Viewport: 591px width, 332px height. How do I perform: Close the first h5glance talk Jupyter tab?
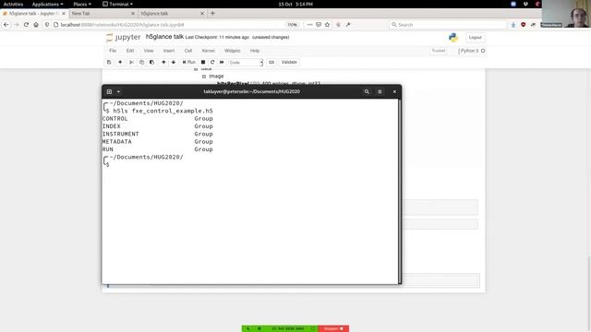(x=64, y=13)
